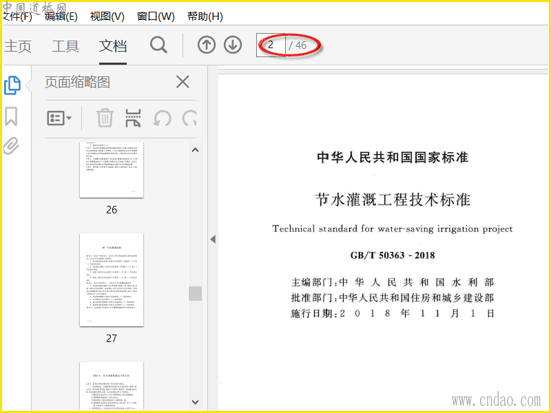Select page 27 thumbnail

point(112,280)
